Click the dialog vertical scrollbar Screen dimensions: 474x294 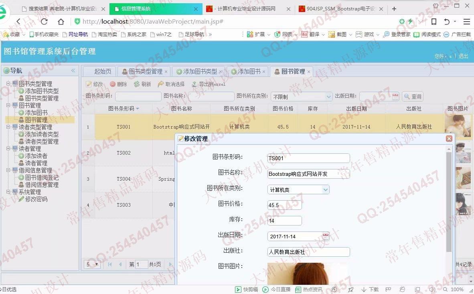pos(449,201)
